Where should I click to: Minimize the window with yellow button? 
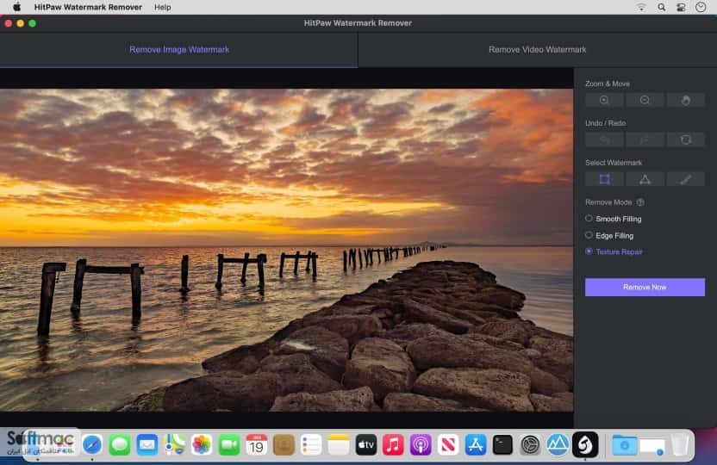(20, 23)
